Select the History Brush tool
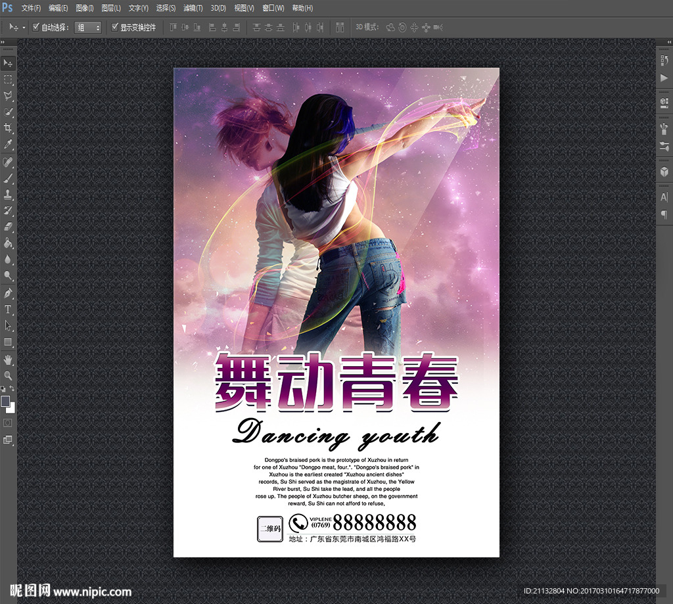The image size is (673, 604). tap(8, 210)
